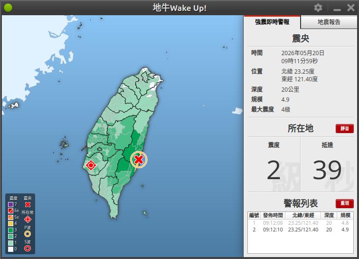Click the 震央 X icon in legend
359x259 pixels.
(x=28, y=204)
